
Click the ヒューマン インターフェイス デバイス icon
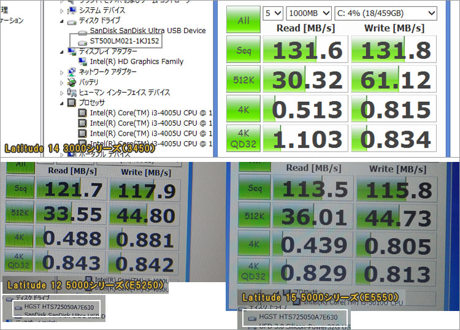pos(72,92)
